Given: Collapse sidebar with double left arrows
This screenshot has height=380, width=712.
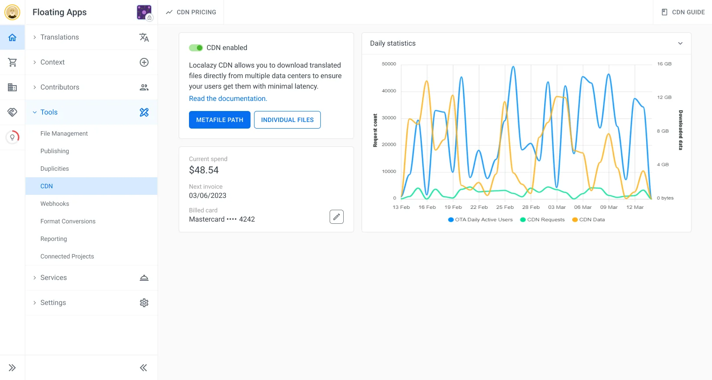Looking at the screenshot, I should click(143, 368).
